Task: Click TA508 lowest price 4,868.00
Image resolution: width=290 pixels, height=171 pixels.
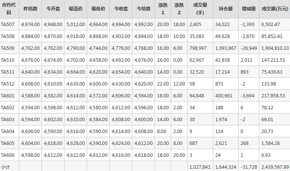Action: click(x=98, y=36)
